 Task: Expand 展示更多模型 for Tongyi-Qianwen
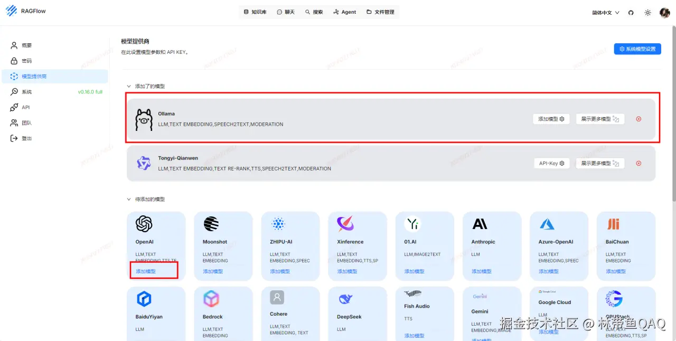click(600, 163)
